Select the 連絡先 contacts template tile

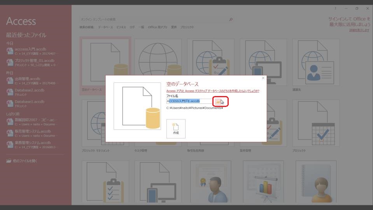coord(316,62)
